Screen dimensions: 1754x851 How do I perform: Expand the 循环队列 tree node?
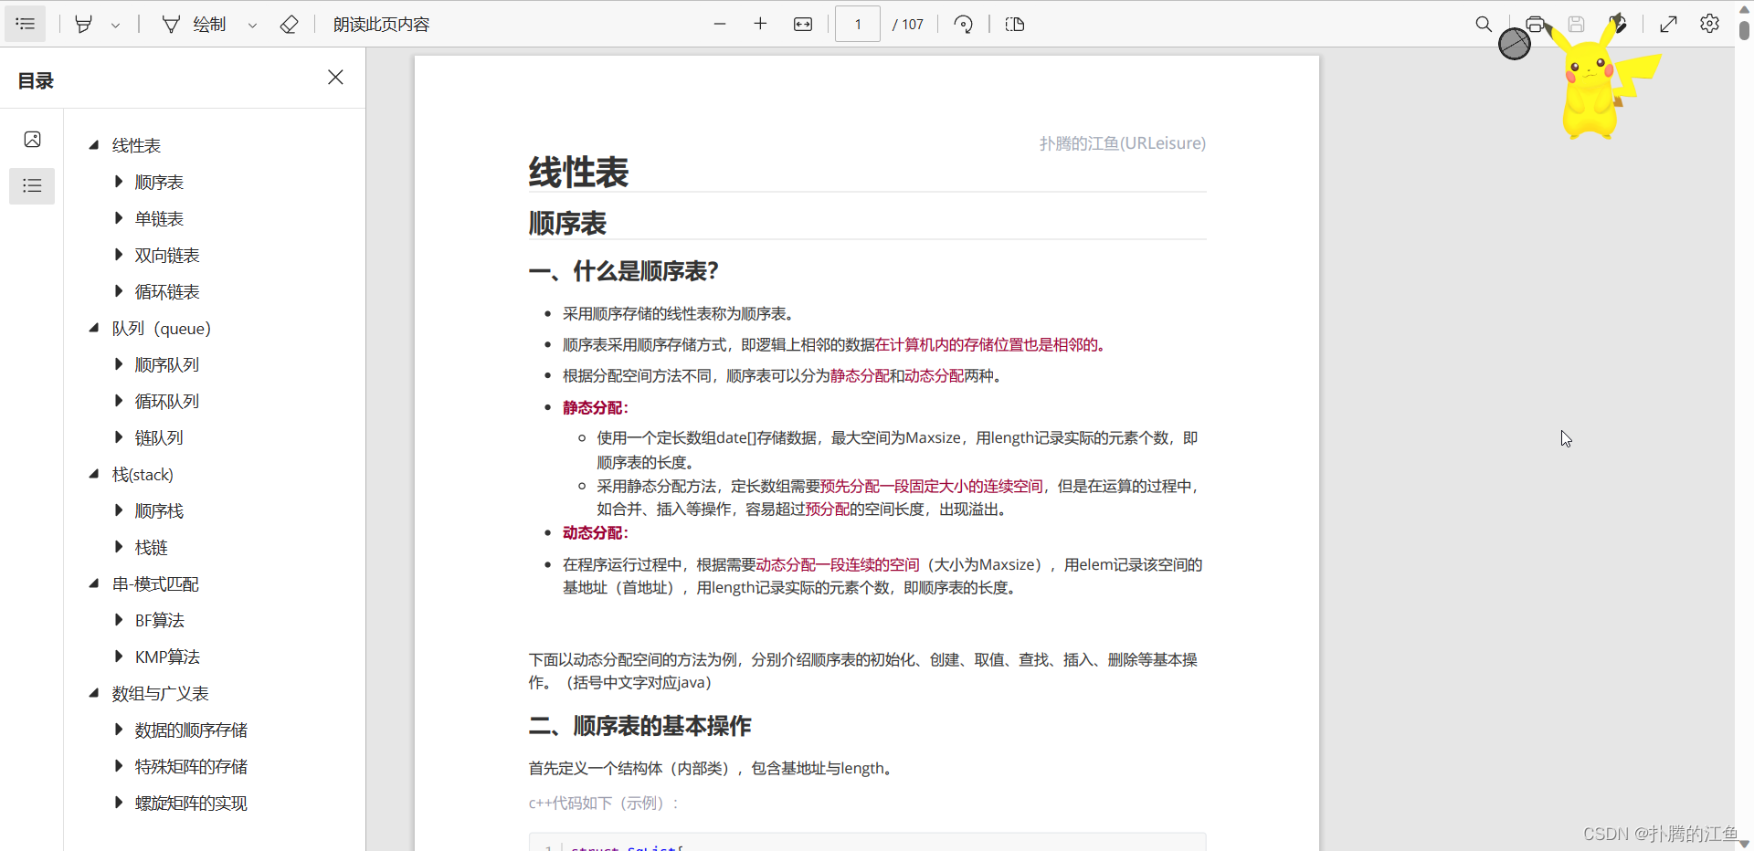click(118, 401)
